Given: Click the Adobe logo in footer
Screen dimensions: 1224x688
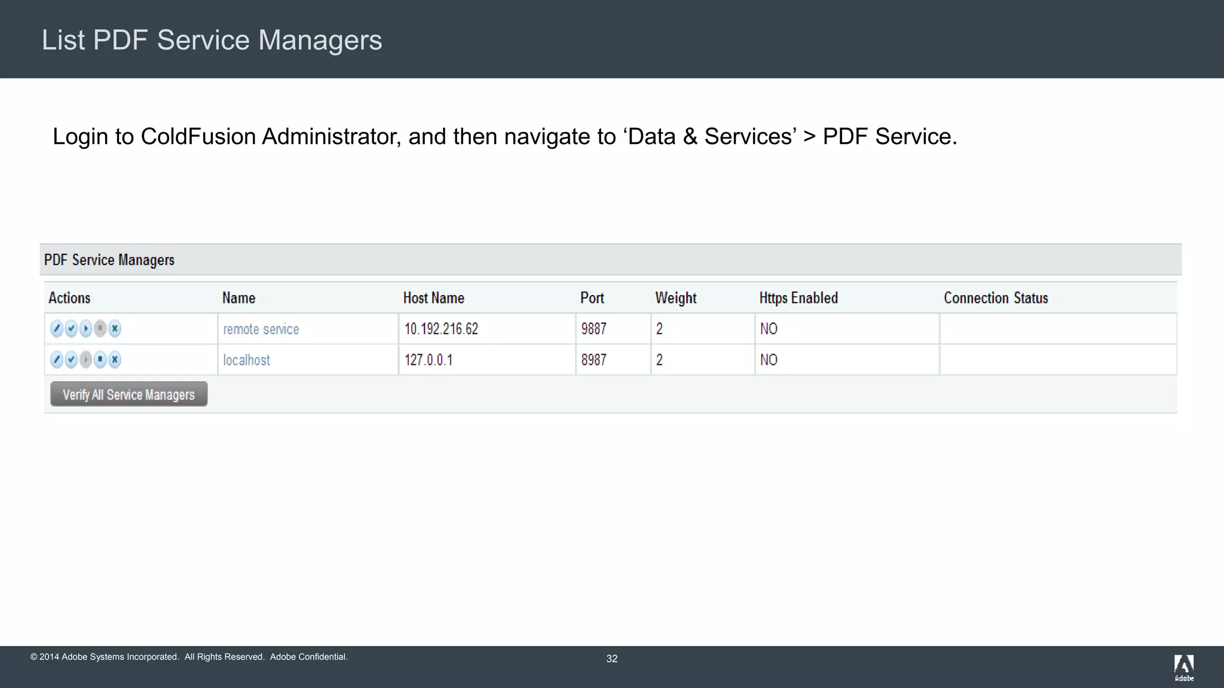Looking at the screenshot, I should [1184, 668].
